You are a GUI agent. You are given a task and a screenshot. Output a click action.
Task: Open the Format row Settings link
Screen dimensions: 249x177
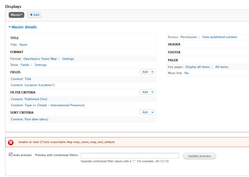pos(68,59)
